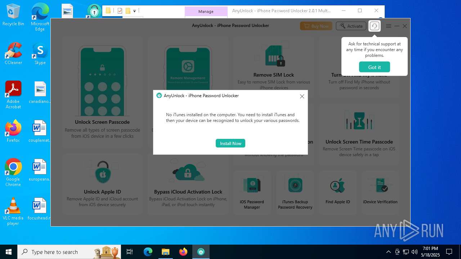Open the volume control in system tray
This screenshot has width=461, height=259.
pos(414,252)
